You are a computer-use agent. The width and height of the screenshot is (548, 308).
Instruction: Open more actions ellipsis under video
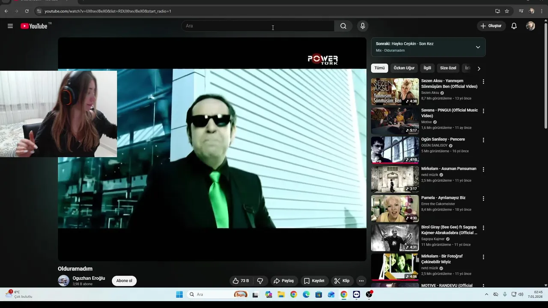click(x=361, y=281)
